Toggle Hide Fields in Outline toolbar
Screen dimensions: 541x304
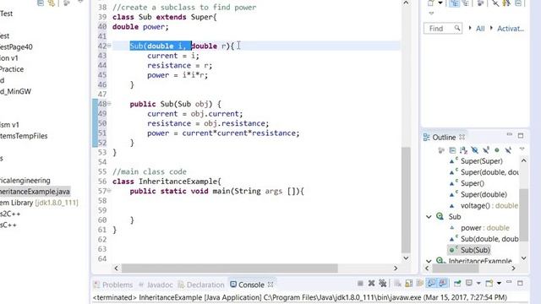[x=475, y=150]
